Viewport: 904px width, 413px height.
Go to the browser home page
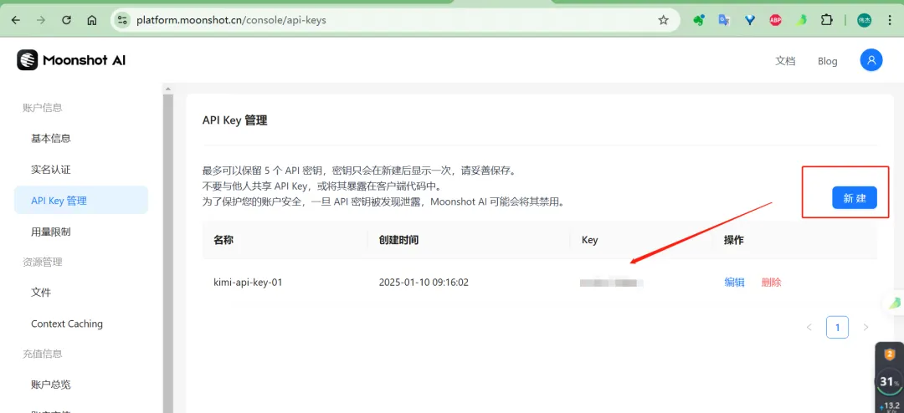(x=92, y=20)
